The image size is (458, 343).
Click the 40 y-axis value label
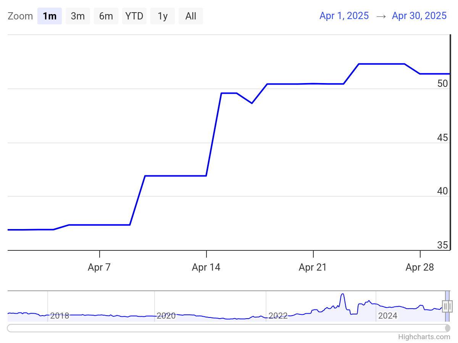click(443, 191)
